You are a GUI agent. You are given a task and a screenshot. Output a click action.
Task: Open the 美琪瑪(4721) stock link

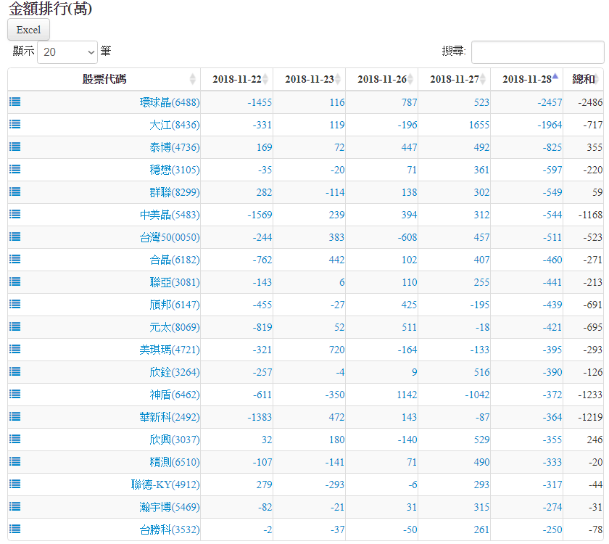(169, 350)
